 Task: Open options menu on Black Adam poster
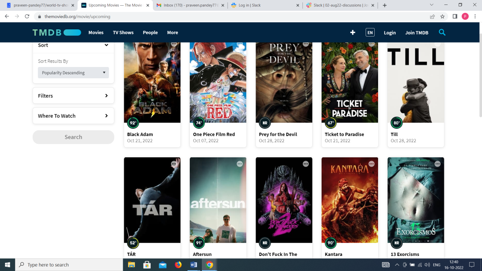coord(174,44)
